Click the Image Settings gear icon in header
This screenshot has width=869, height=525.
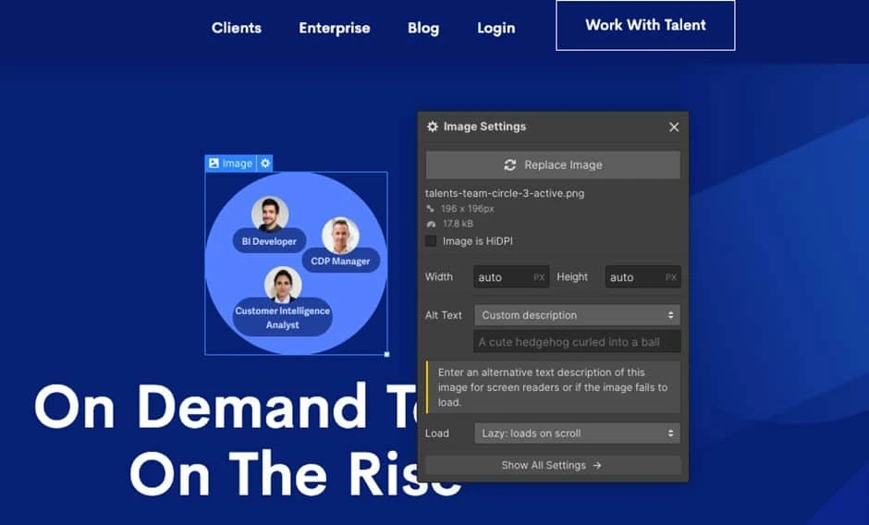pos(433,127)
